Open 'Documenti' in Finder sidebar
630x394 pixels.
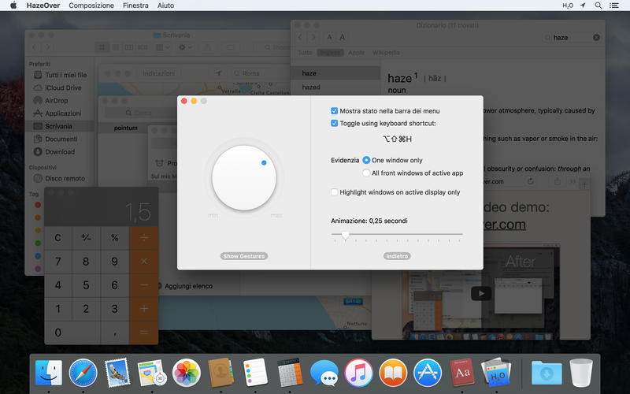[x=61, y=139]
